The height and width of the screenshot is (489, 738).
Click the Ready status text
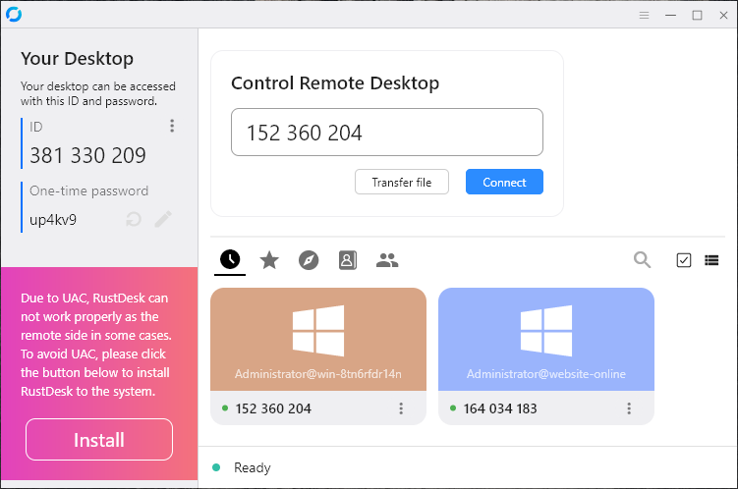click(x=253, y=467)
